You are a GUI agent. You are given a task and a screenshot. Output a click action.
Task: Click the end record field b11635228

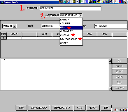click(111, 26)
